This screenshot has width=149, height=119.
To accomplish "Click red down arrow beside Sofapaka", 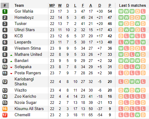I will tap(11, 68).
